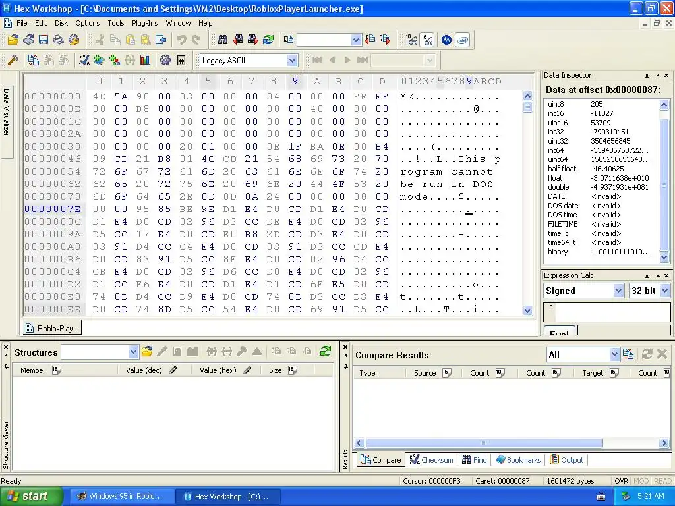Click the open folder icon in Structures panel

pos(147,352)
